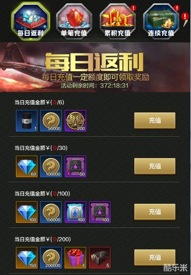Screen dimensions: 191x275
Task: Click the 150 diamonds reward icon
Action: pyautogui.click(x=27, y=258)
